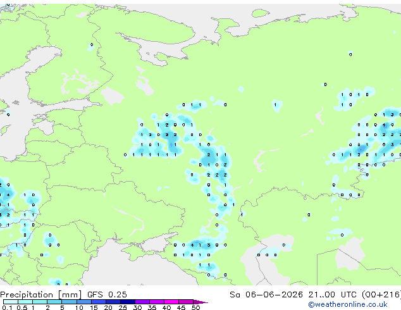Select the 0.1–0.5 mm palest legend swatch
Viewport: 401px width, 310px height.
click(11, 302)
